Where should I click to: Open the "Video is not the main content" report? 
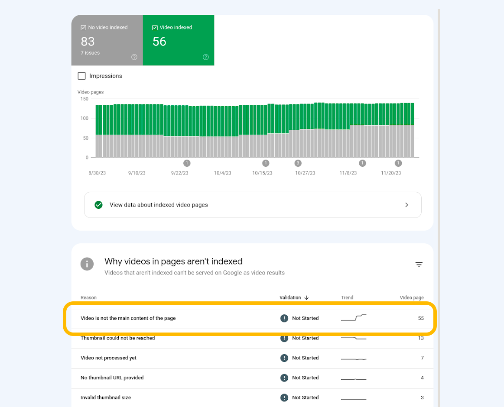pyautogui.click(x=129, y=318)
